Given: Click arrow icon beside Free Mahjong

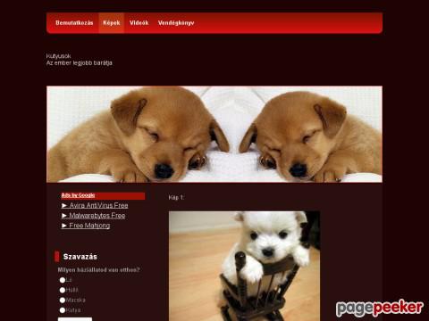Looking at the screenshot, I should click(64, 226).
